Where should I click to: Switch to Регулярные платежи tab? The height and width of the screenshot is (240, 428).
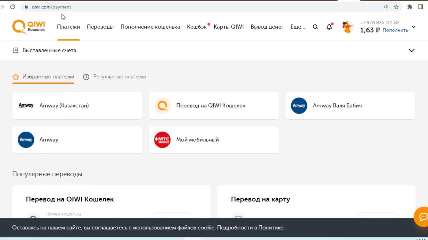coord(115,77)
